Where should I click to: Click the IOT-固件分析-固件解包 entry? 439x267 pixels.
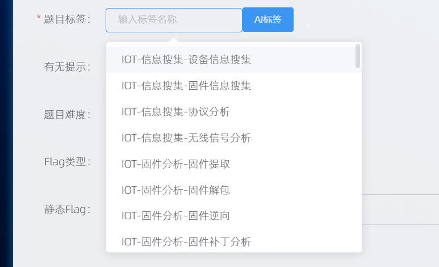[175, 190]
